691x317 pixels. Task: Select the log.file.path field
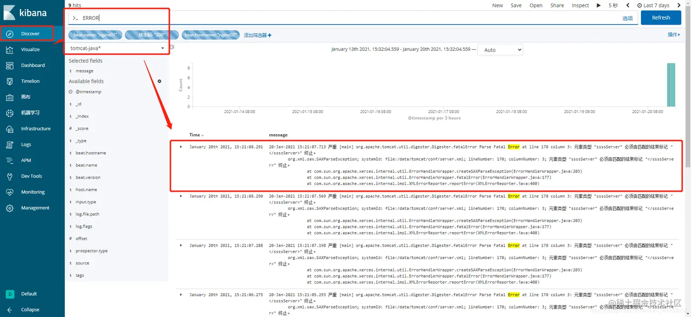click(x=87, y=214)
